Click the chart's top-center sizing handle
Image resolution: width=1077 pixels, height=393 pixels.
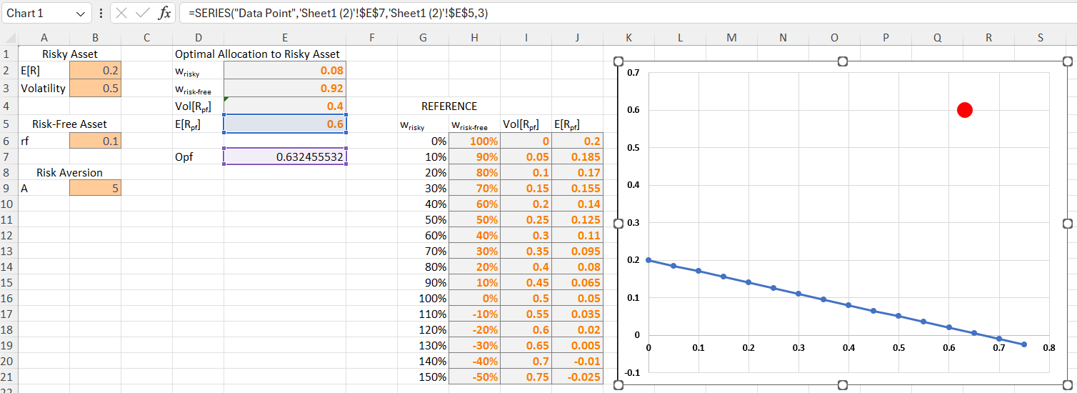pos(843,61)
